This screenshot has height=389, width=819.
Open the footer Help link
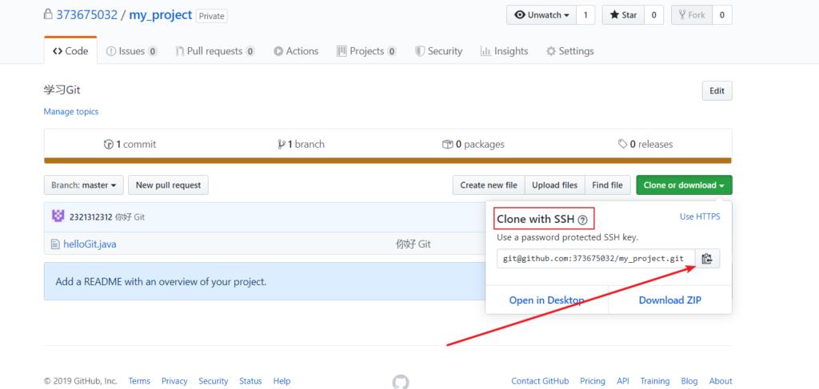point(282,381)
